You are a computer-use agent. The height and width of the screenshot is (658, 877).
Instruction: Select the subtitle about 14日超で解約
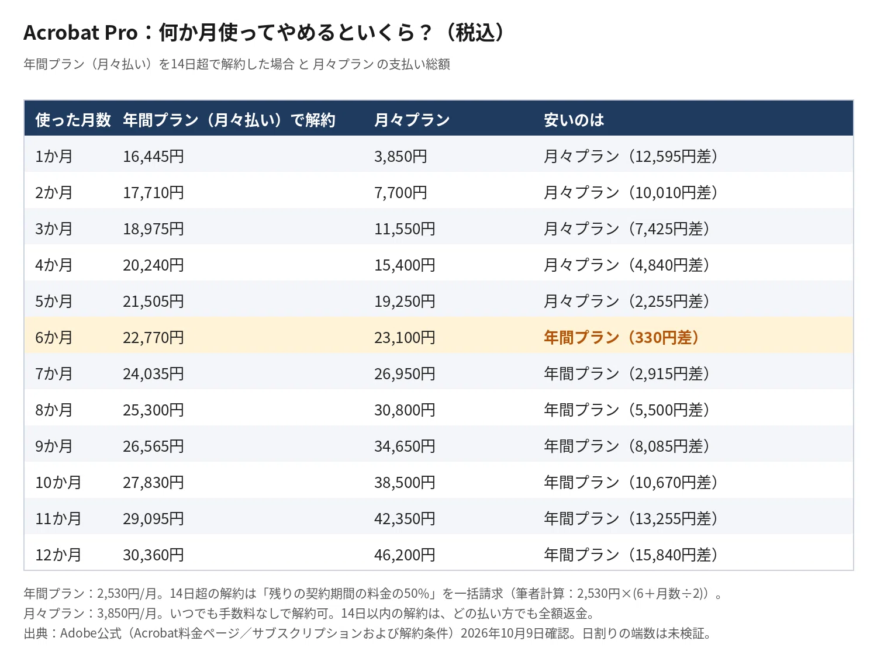click(237, 64)
